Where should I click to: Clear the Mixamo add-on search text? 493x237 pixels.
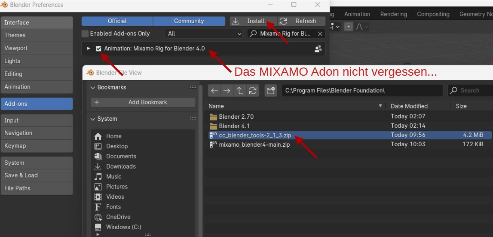tap(320, 34)
